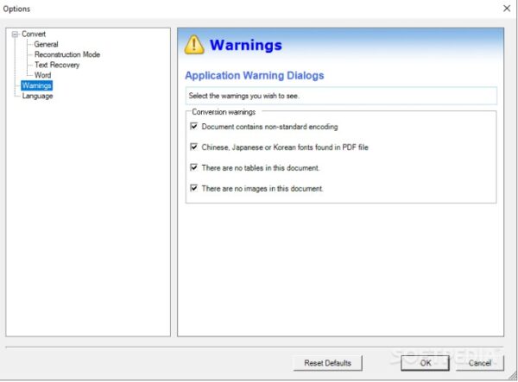Toggle the no images warning checkbox
Image resolution: width=518 pixels, height=382 pixels.
(194, 188)
